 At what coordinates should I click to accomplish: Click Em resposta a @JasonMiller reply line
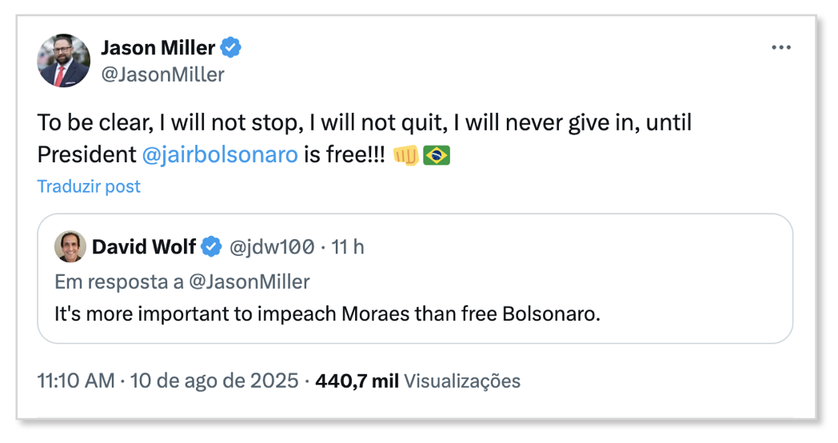(x=182, y=281)
